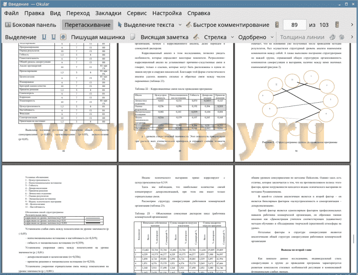Screen dimensions: 358x275
Task: Click the page with Таблица 23
Action: (176, 219)
